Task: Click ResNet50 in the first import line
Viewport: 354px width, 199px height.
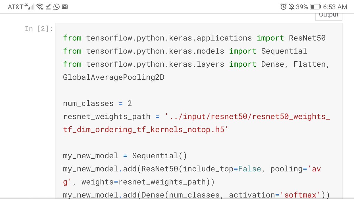Action: (x=307, y=38)
